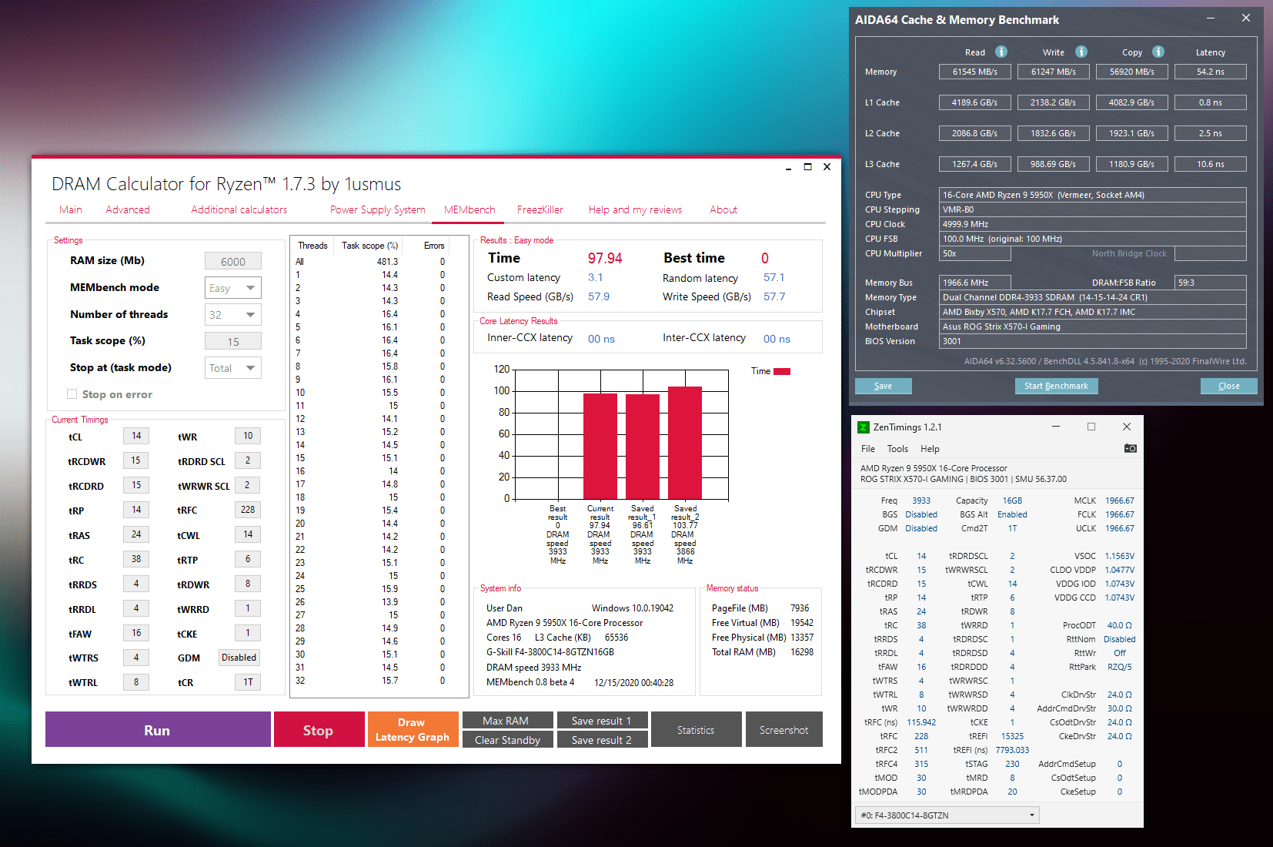Click the Saved result_2 bar in chart
The height and width of the screenshot is (847, 1273).
pyautogui.click(x=685, y=443)
